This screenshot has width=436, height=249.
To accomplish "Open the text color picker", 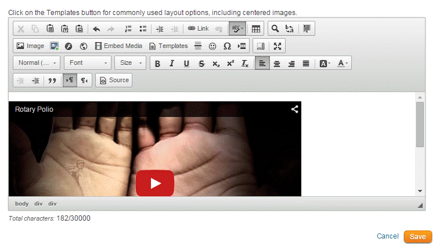I will [343, 63].
